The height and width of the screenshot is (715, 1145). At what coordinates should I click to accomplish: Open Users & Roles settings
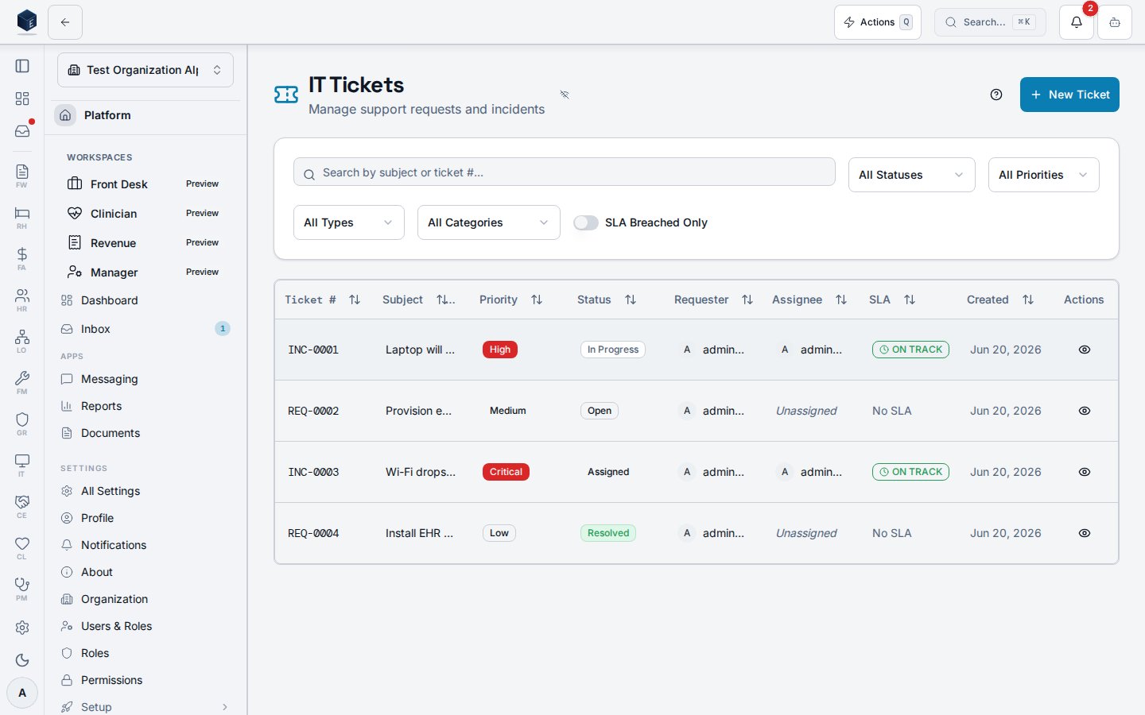coord(146,626)
